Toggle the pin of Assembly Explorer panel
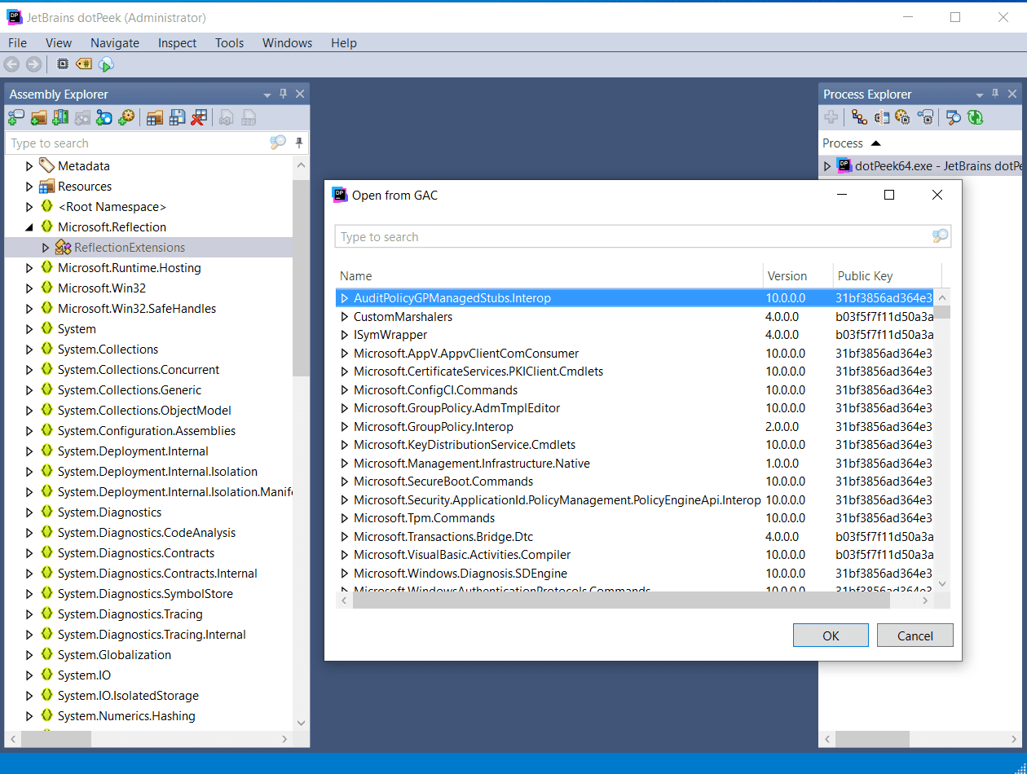 pyautogui.click(x=284, y=95)
